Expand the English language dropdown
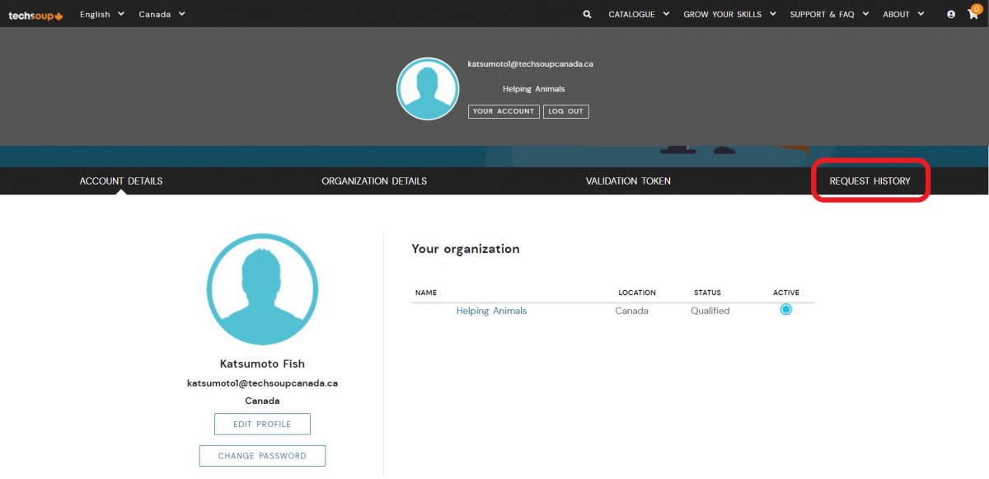Screen dimensions: 989x479 pyautogui.click(x=102, y=15)
